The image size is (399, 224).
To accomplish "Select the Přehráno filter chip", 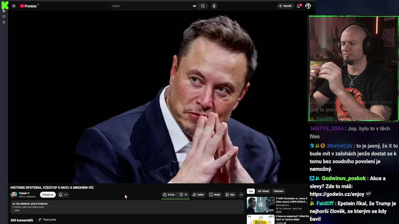I will pyautogui.click(x=279, y=191).
